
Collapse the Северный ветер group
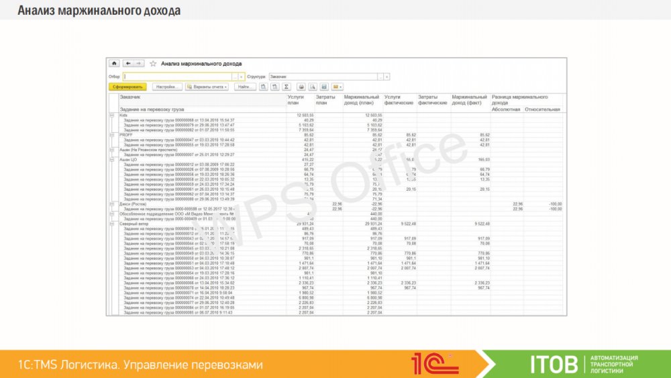pyautogui.click(x=112, y=224)
